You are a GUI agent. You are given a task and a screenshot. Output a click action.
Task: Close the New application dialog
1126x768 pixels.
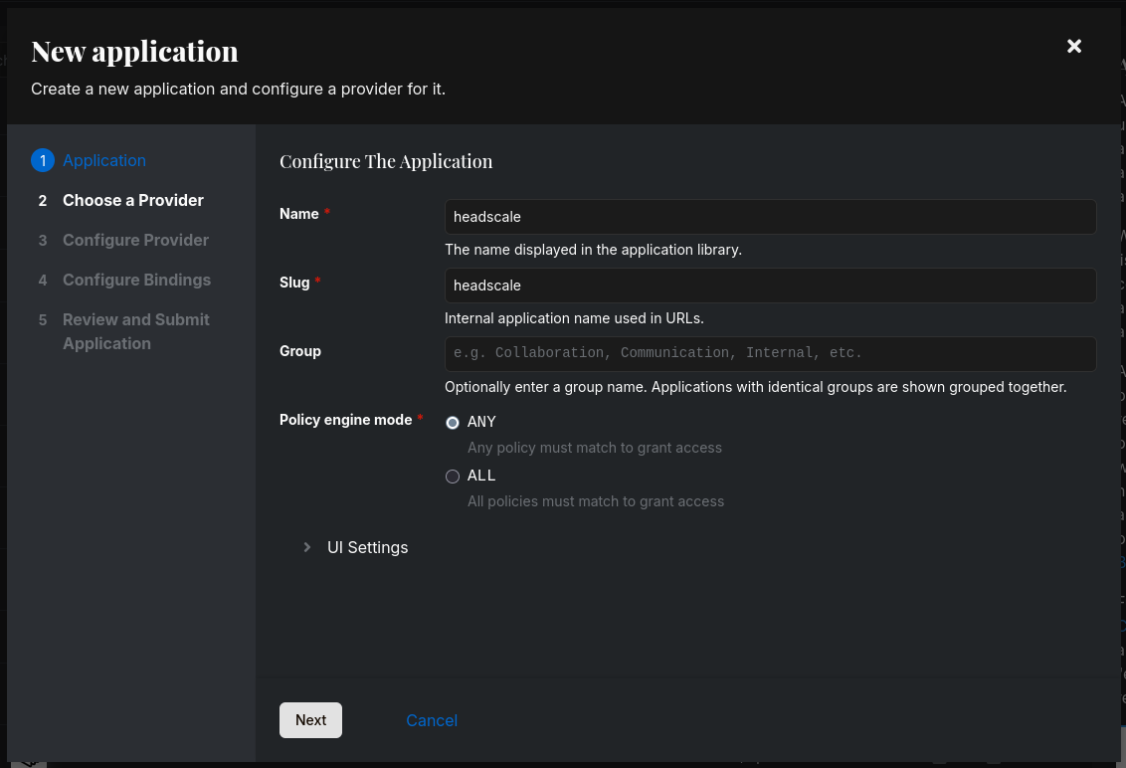click(1074, 47)
